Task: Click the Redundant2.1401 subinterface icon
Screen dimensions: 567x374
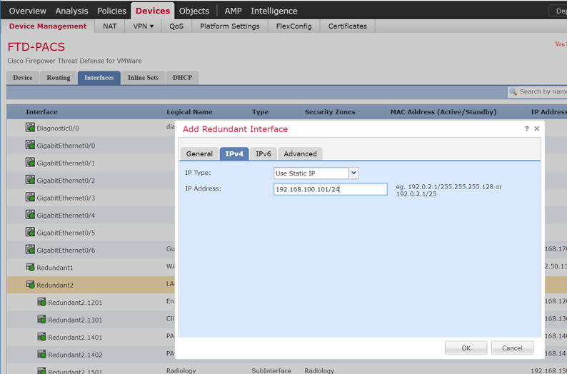Action: (x=42, y=337)
